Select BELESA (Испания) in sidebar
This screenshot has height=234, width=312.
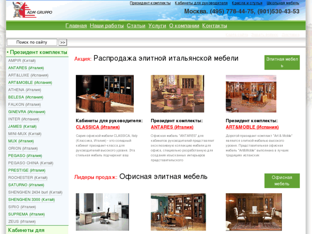point(26,97)
